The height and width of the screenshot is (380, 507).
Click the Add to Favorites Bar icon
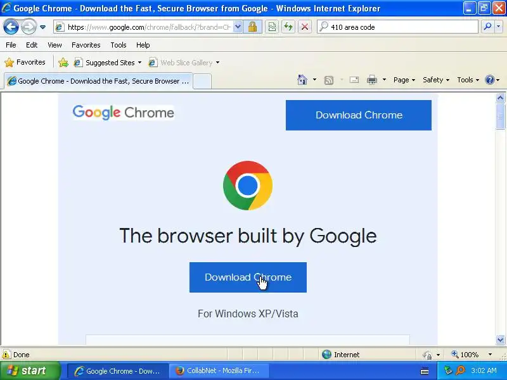(63, 62)
